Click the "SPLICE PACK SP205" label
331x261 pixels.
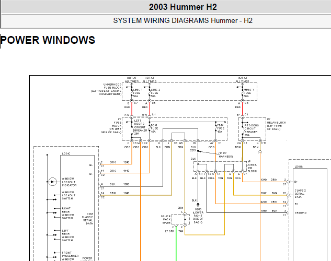pos(166,220)
